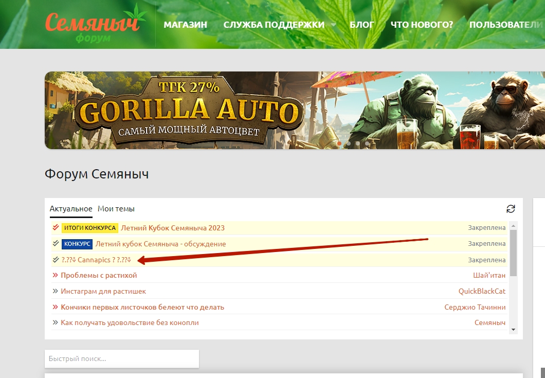545x378 pixels.
Task: Click the chevron icon beside Как получать удовольствие
Action: (x=55, y=323)
